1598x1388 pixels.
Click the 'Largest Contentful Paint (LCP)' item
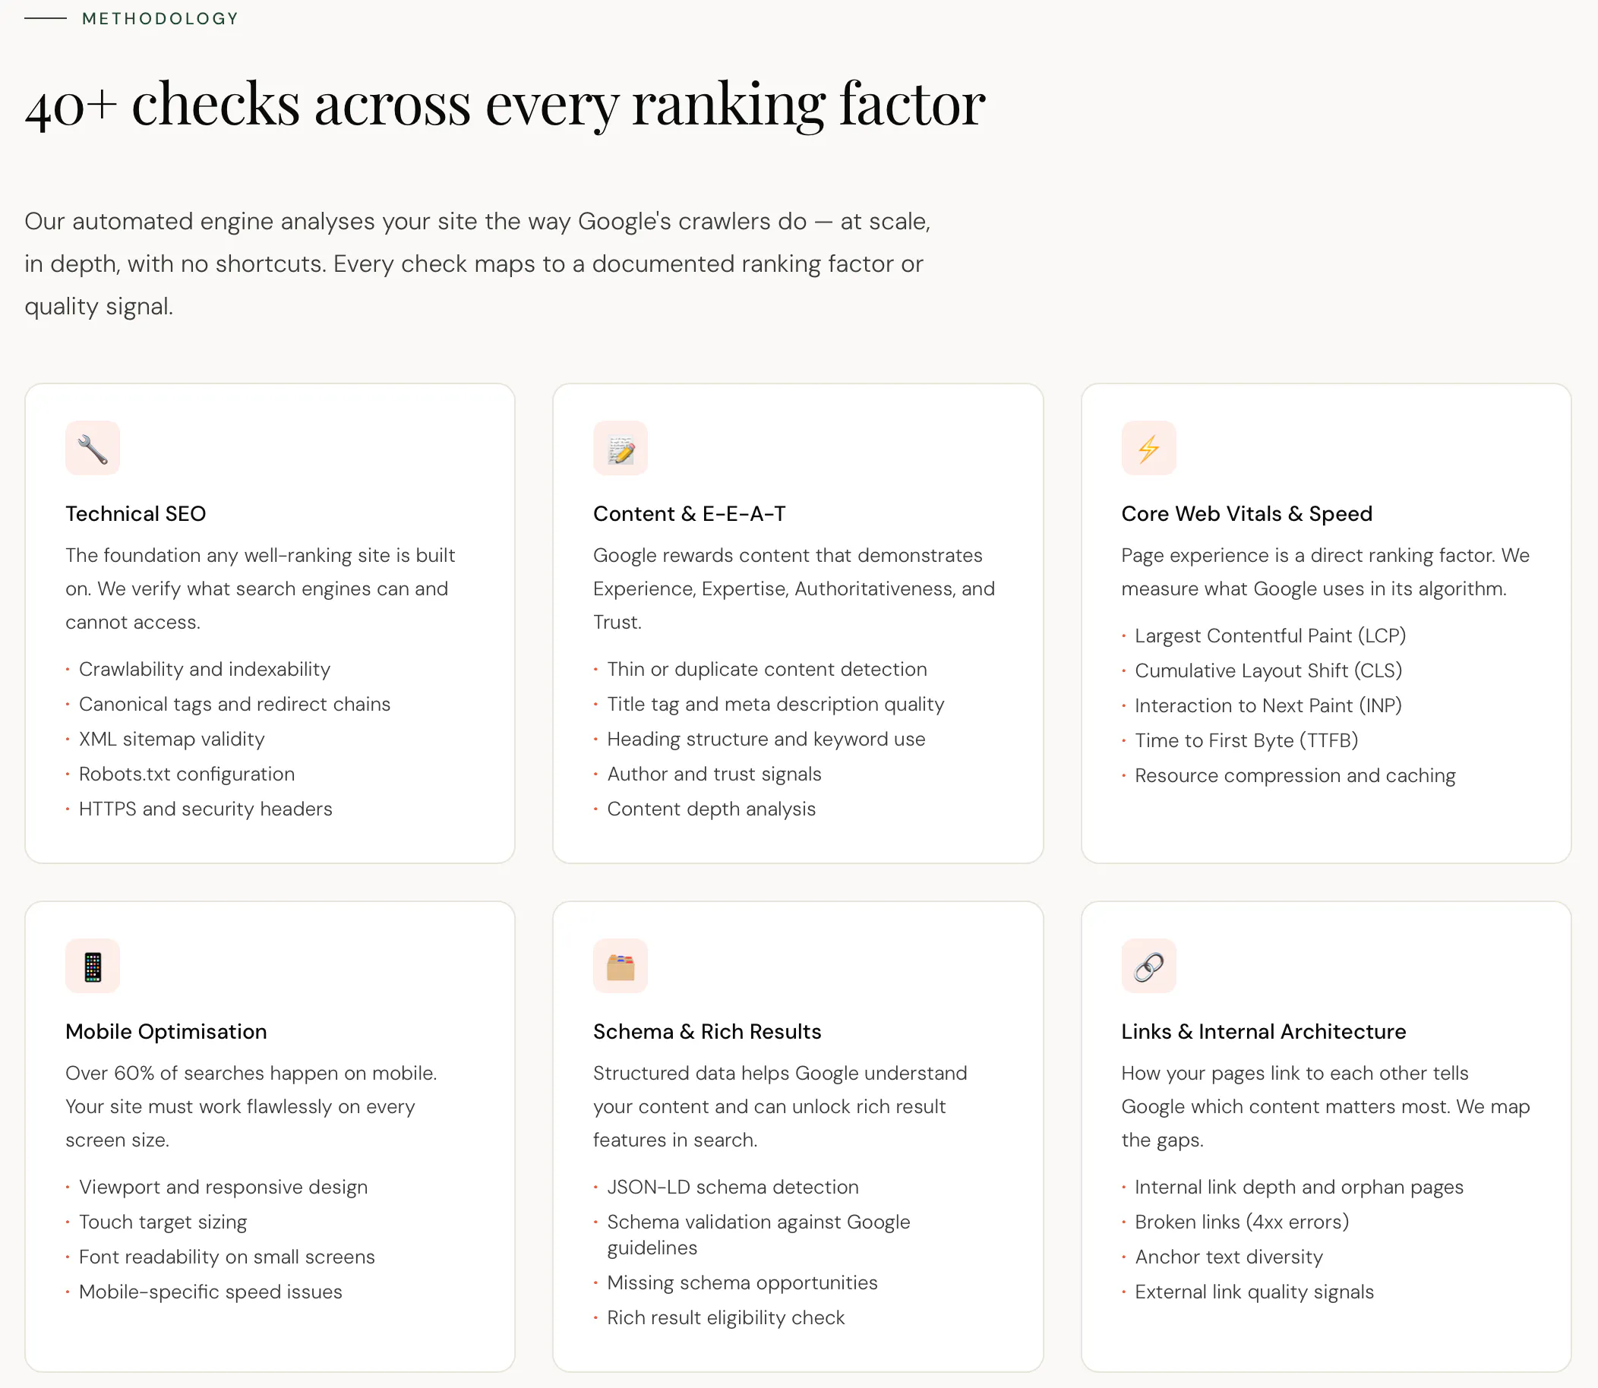point(1271,636)
